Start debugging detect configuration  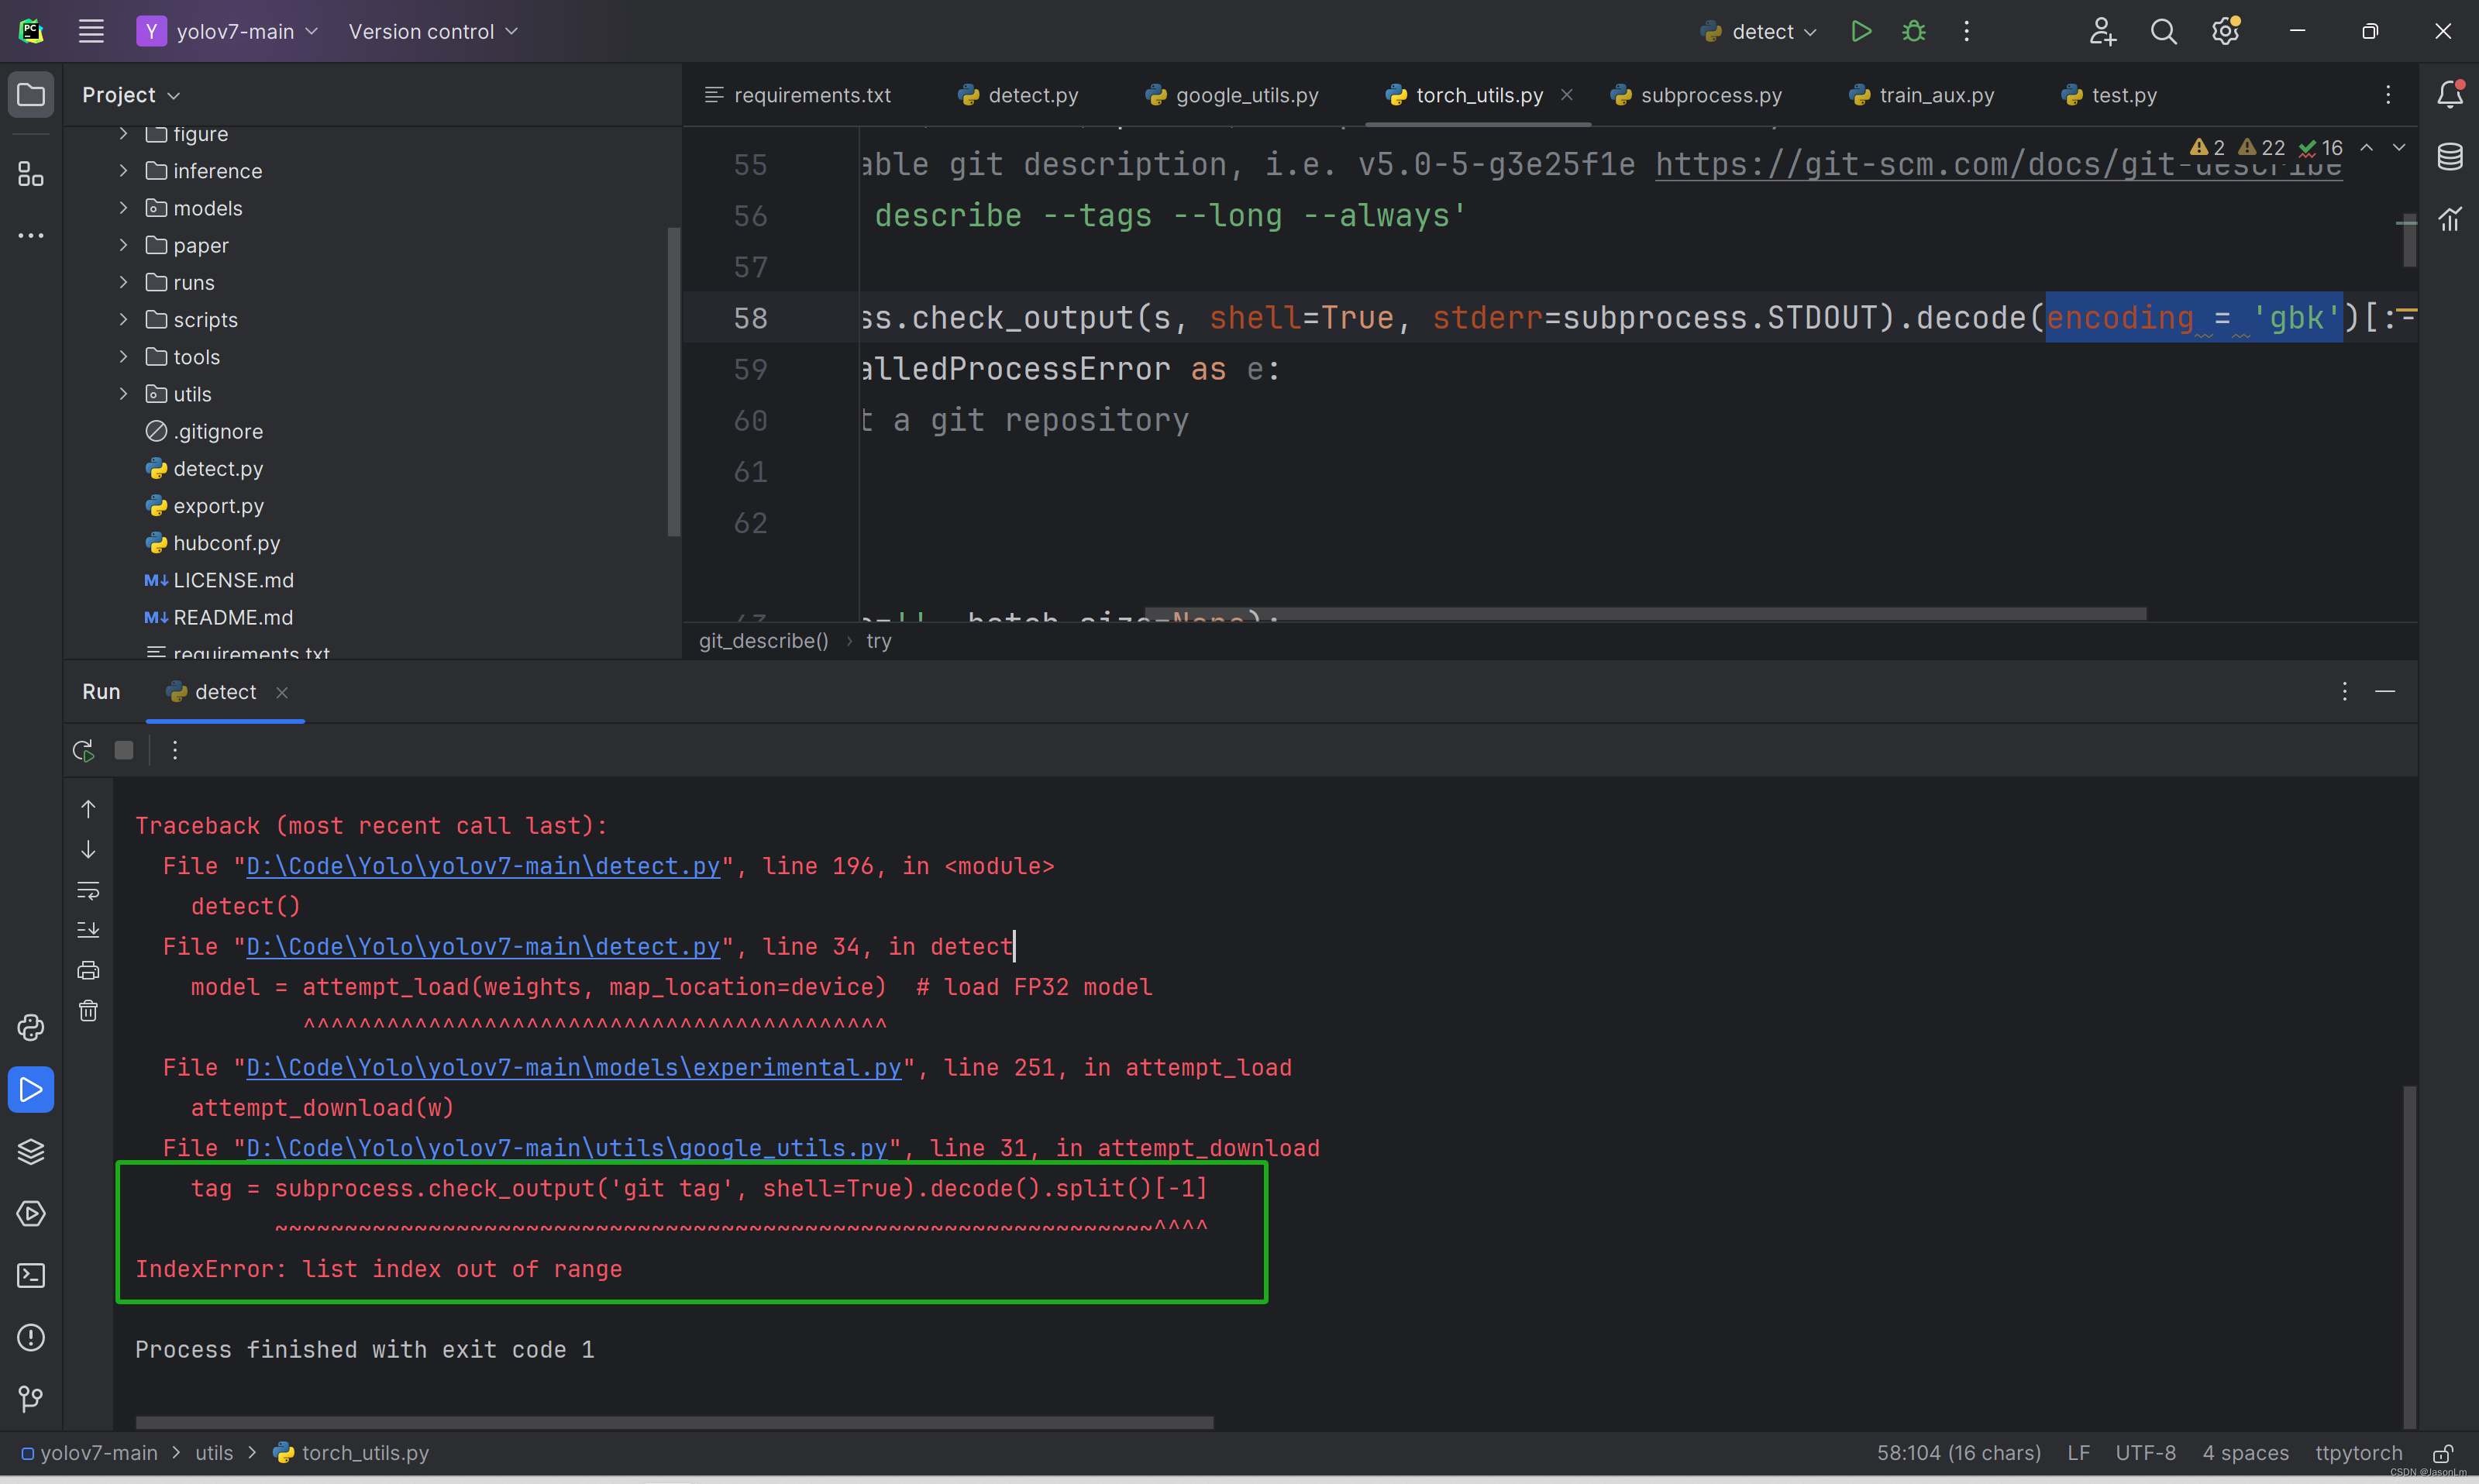(x=1913, y=31)
